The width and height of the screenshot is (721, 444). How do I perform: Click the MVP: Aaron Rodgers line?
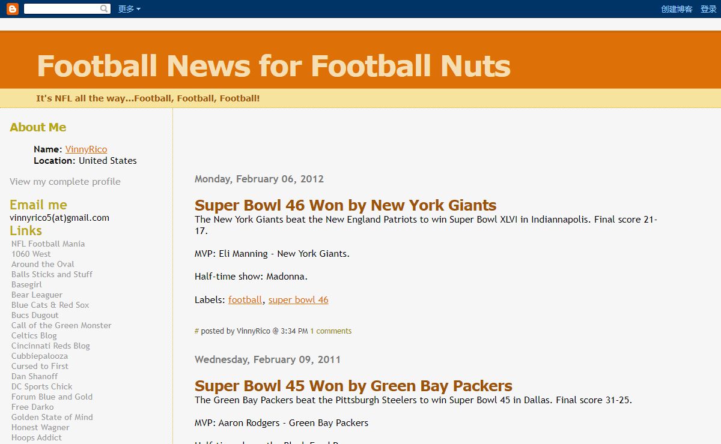(281, 423)
